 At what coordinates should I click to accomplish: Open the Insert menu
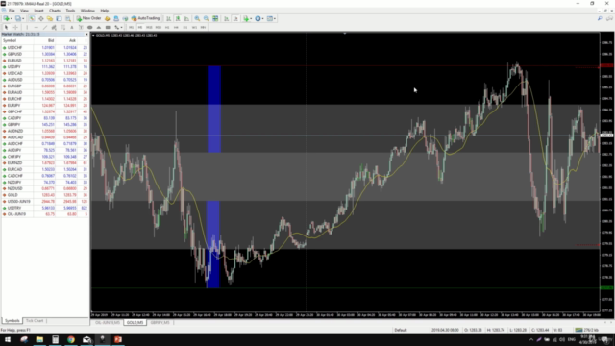(x=38, y=11)
